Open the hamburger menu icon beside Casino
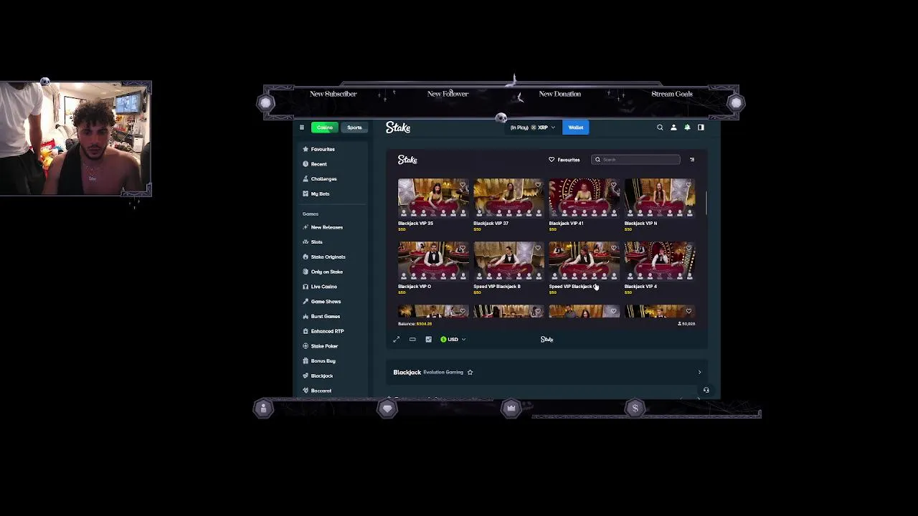Screen dimensions: 918x516 tap(302, 128)
